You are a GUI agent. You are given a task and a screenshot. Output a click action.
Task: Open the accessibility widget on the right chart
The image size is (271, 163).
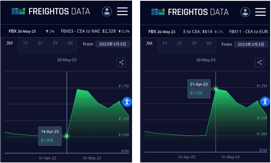click(265, 101)
